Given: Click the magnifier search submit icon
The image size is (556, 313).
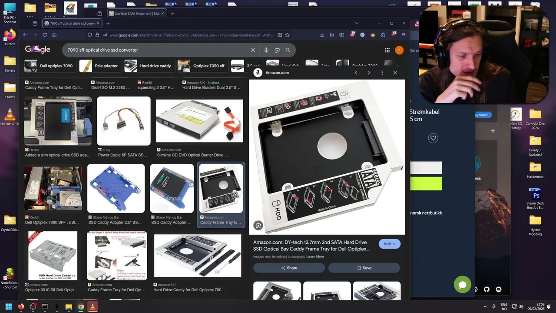Looking at the screenshot, I should pyautogui.click(x=288, y=50).
